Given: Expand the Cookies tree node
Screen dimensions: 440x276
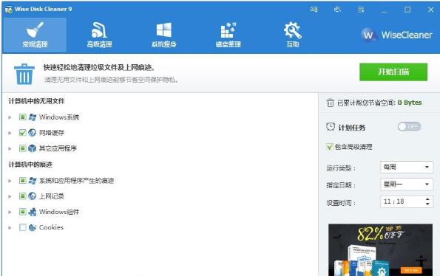Looking at the screenshot, I should [x=10, y=228].
